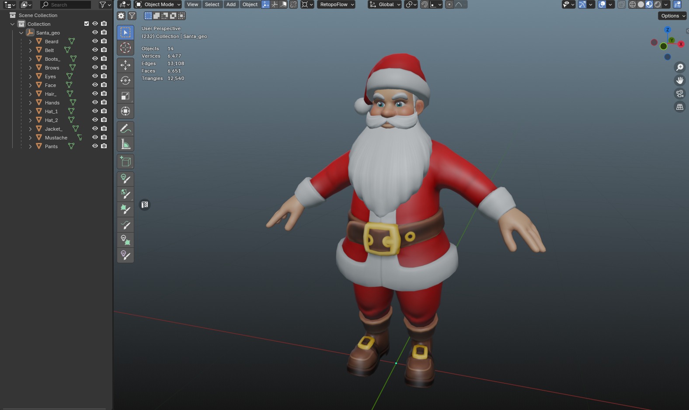The width and height of the screenshot is (689, 410).
Task: Open the RetopoFlow dropdown
Action: pos(336,4)
